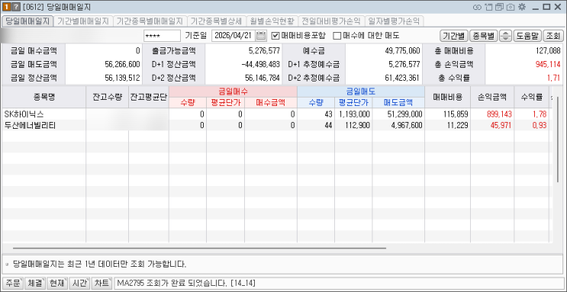Click the 현재 button in the bottom bar
This screenshot has width=567, height=292.
pyautogui.click(x=57, y=283)
